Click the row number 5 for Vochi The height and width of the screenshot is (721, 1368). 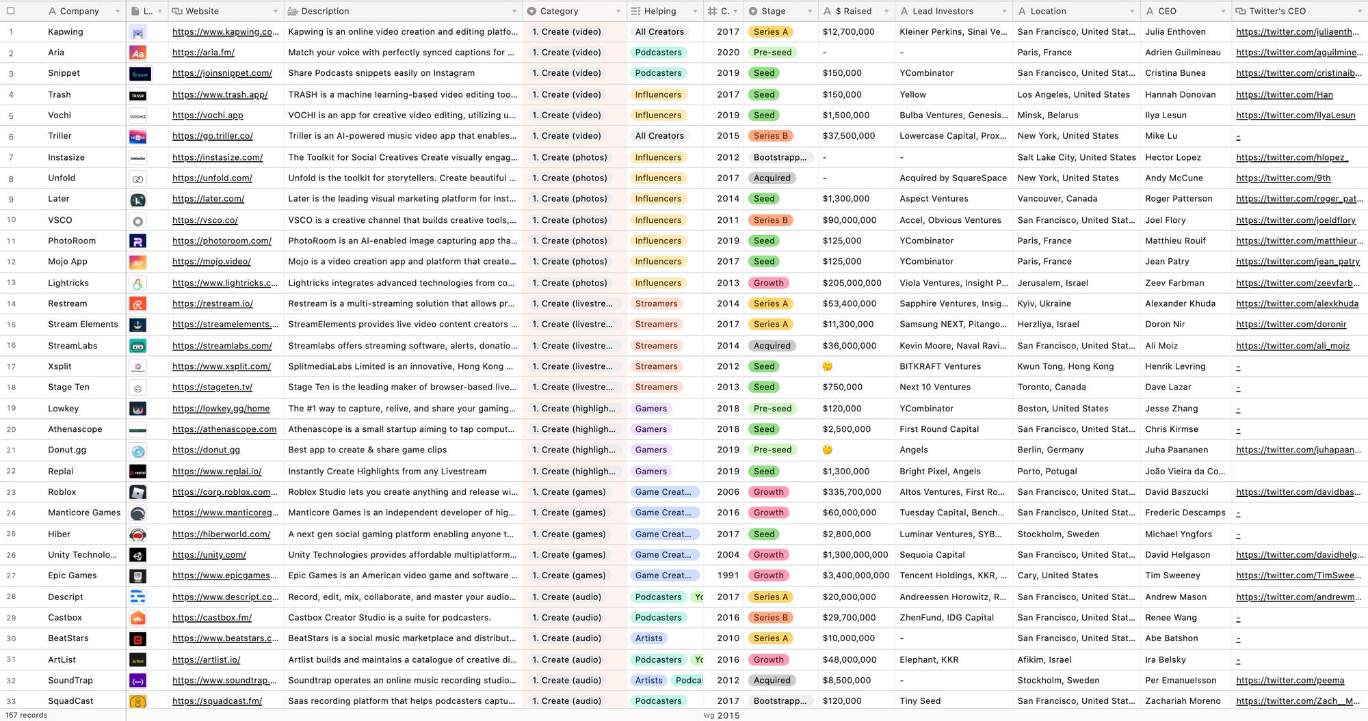tap(11, 116)
